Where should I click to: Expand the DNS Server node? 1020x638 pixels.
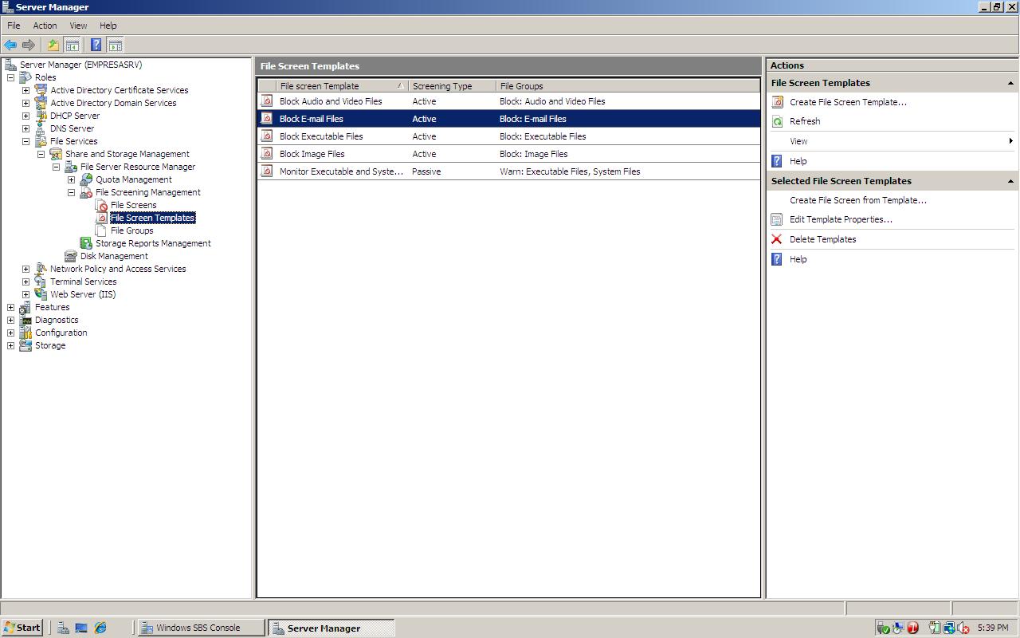tap(25, 128)
